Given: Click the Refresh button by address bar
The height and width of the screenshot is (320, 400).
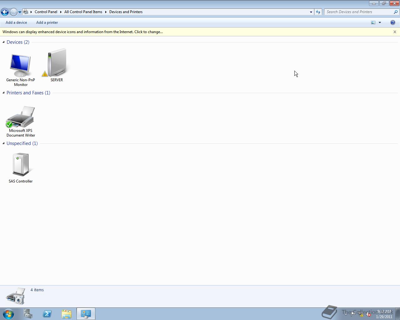Looking at the screenshot, I should click(x=318, y=12).
